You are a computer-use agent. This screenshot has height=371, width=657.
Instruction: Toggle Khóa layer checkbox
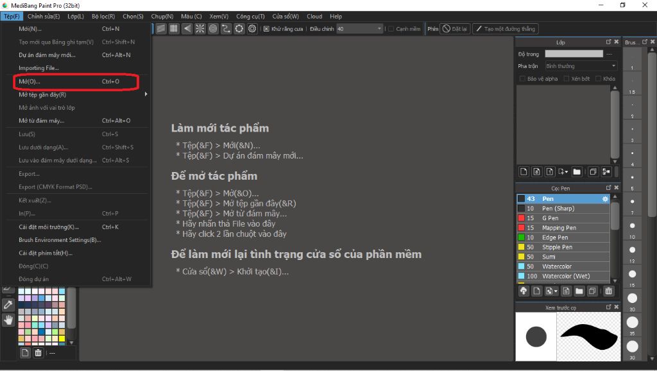(x=599, y=79)
